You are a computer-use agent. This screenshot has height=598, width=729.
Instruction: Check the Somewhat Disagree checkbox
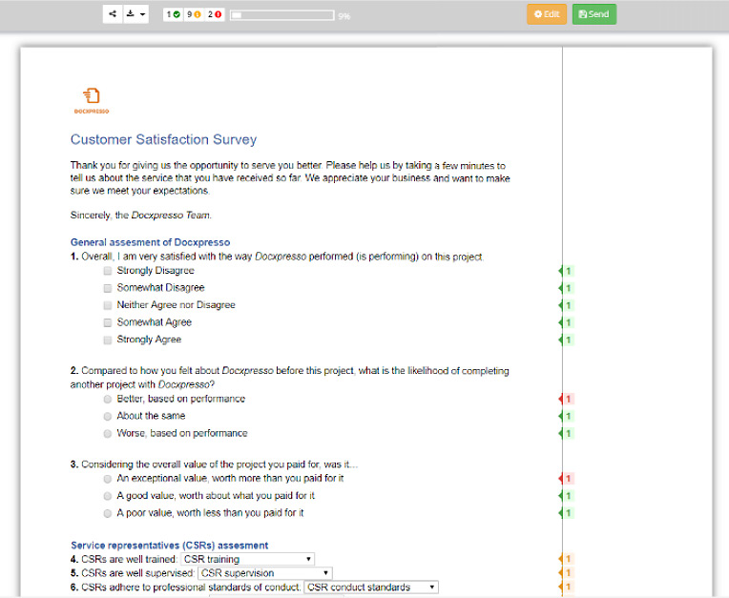(108, 288)
